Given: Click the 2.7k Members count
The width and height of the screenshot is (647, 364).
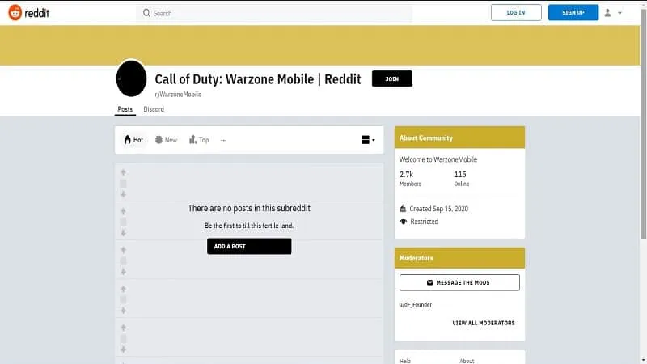Looking at the screenshot, I should pos(410,178).
